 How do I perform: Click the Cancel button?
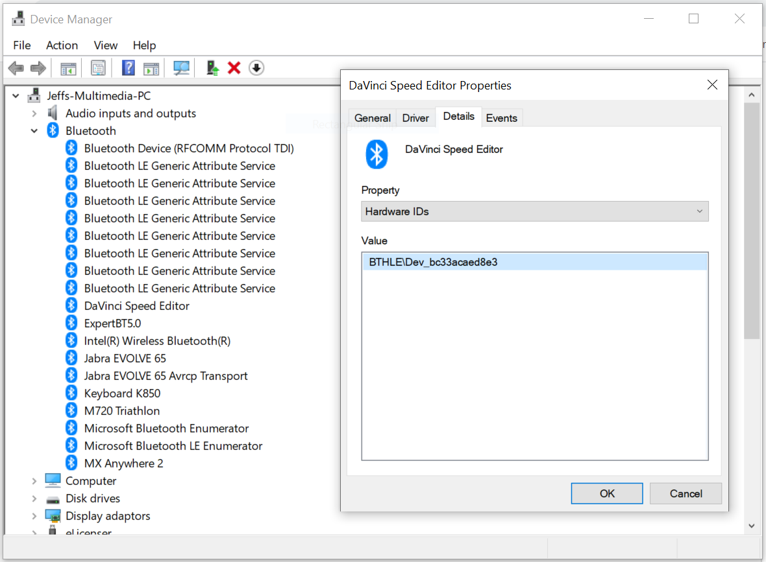click(x=686, y=493)
